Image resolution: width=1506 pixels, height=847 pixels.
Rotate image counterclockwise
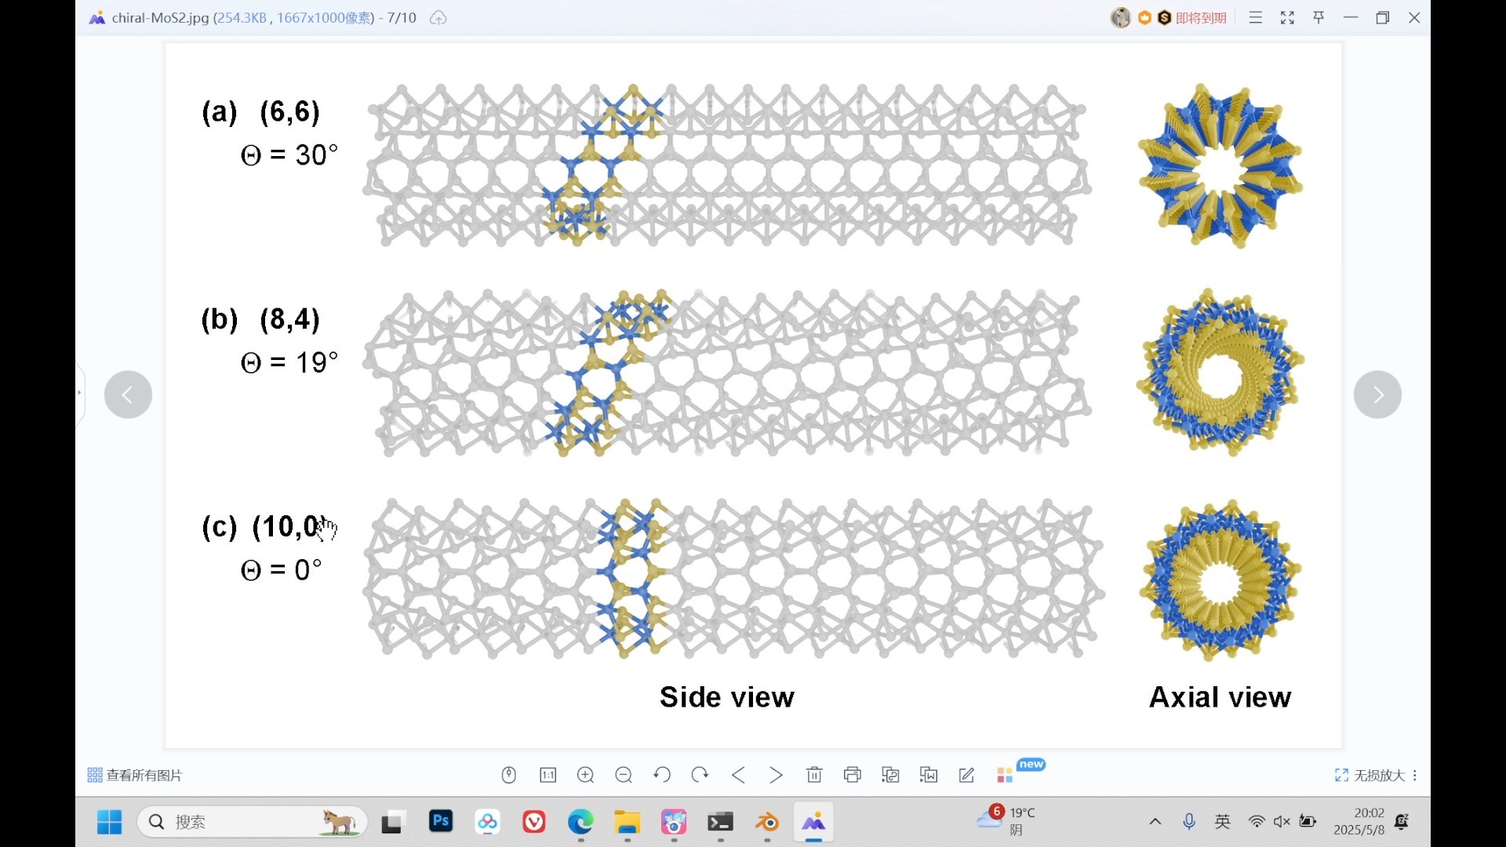(x=662, y=775)
